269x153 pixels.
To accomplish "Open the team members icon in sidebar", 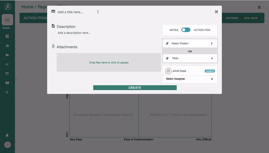I will [x=7, y=46].
